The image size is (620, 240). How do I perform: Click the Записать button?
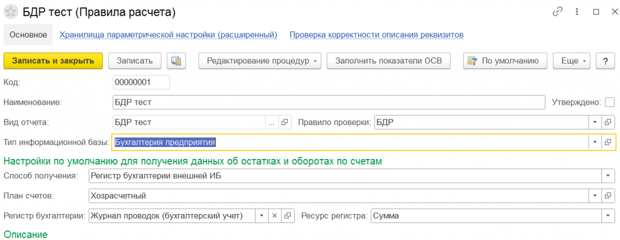pyautogui.click(x=135, y=61)
